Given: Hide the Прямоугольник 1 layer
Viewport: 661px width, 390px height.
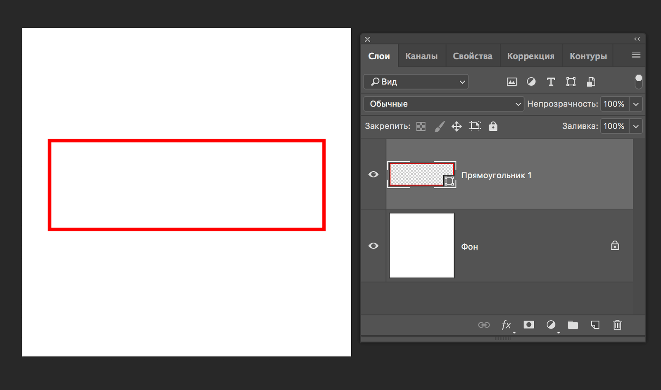Looking at the screenshot, I should point(373,174).
